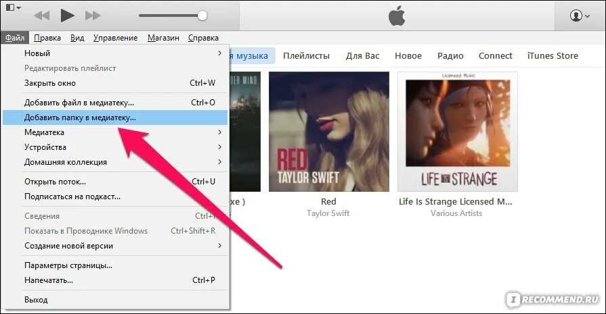Expand the Устройства submenu
This screenshot has height=314, width=606.
click(x=115, y=147)
